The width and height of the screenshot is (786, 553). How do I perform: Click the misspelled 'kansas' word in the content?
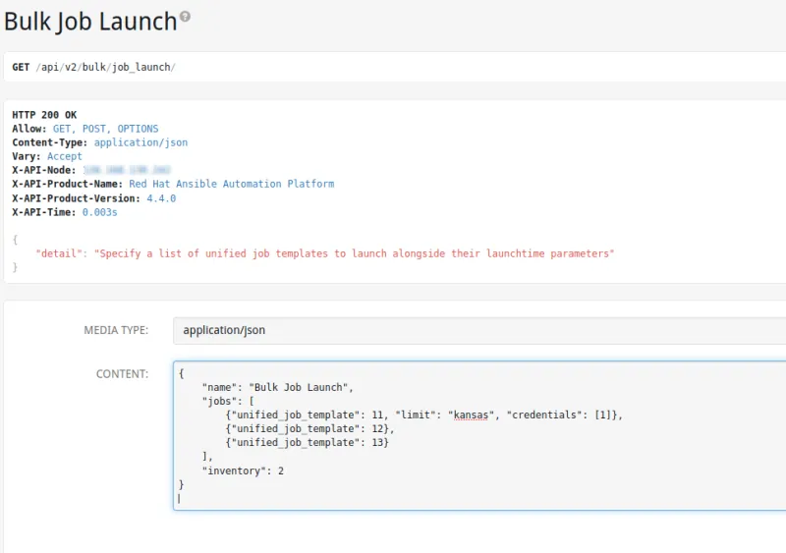[x=470, y=415]
